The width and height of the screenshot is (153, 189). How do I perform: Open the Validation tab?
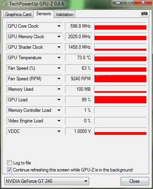(x=65, y=14)
